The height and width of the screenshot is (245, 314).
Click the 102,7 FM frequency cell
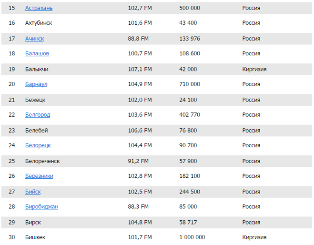[x=140, y=8]
